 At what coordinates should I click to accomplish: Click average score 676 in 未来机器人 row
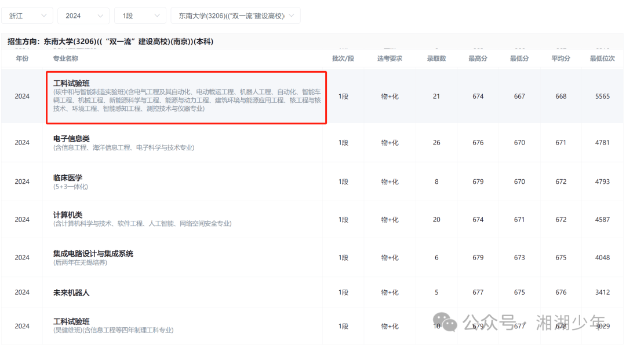tap(561, 293)
